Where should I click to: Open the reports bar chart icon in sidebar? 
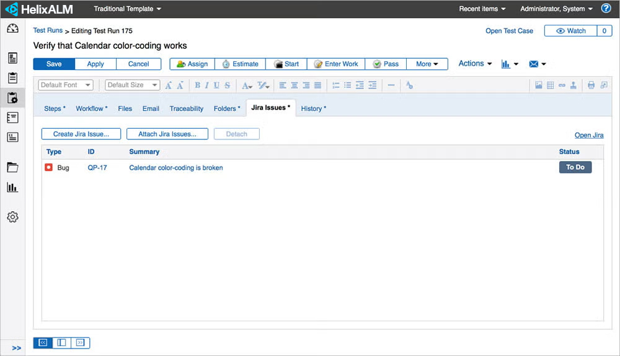(x=12, y=187)
